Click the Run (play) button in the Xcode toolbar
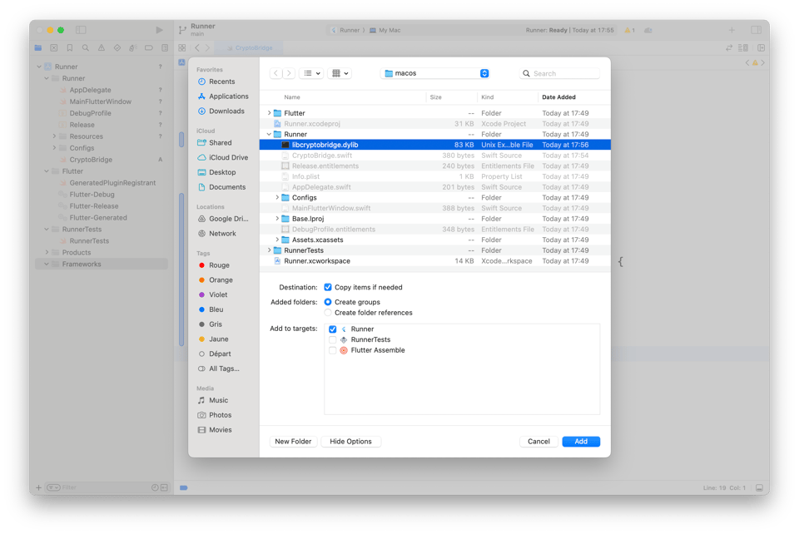The image size is (799, 534). pos(160,30)
